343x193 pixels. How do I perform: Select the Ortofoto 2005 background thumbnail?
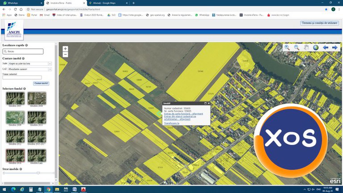(15, 98)
